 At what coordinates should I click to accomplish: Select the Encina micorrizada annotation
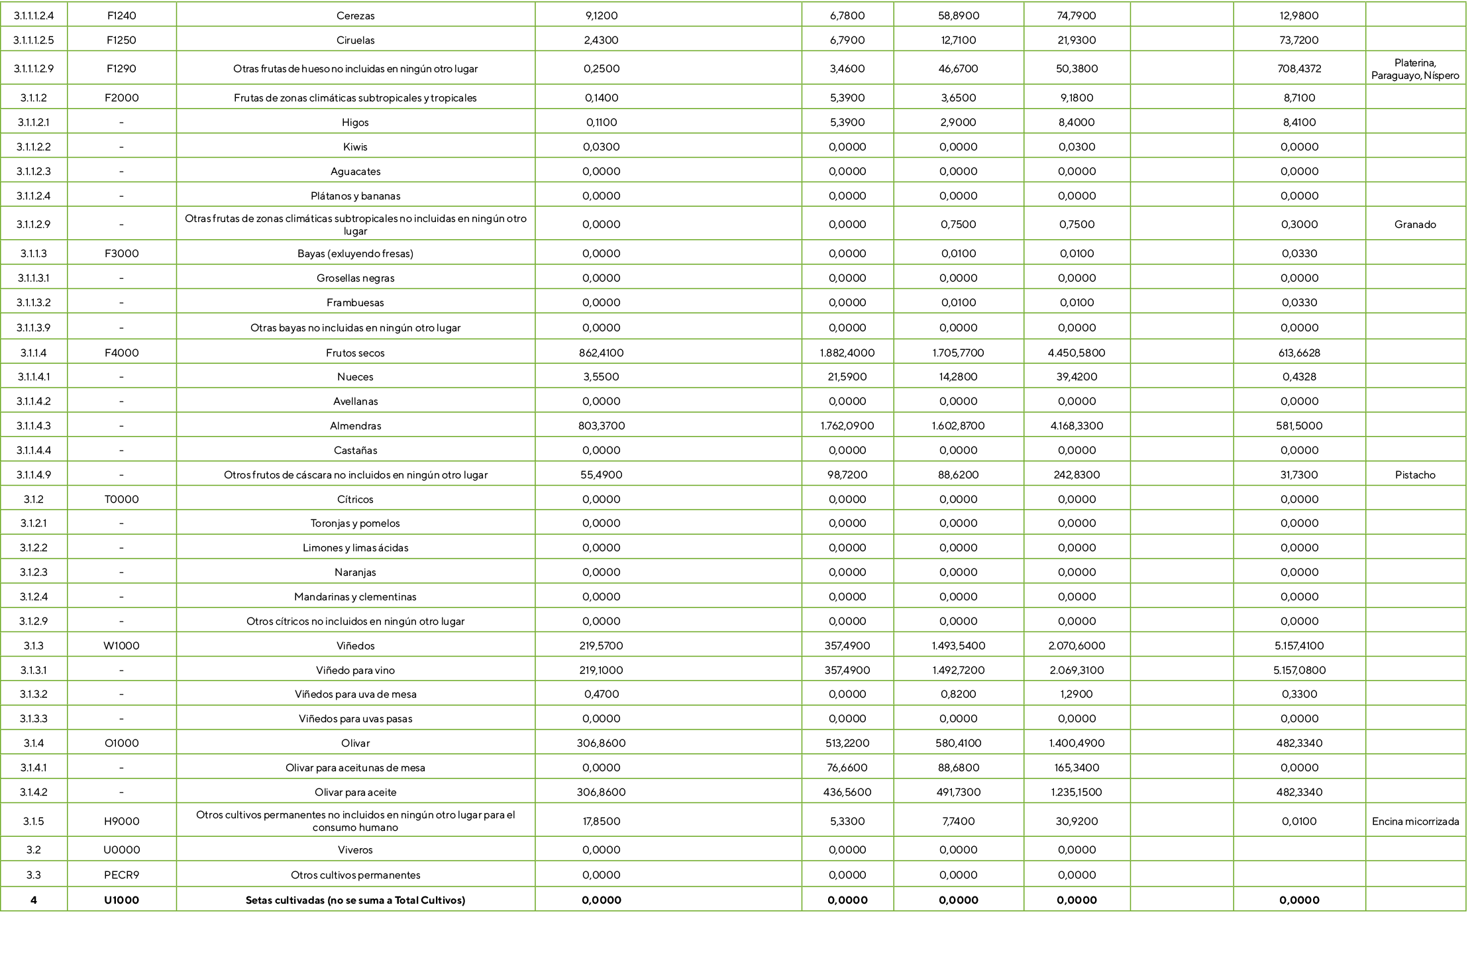pyautogui.click(x=1416, y=820)
